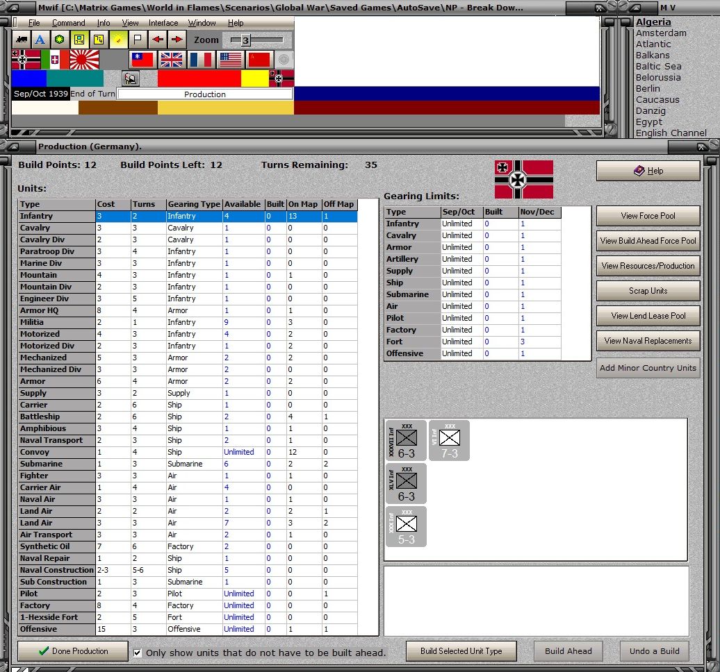
Task: Select the XXXVII Inf 6-3 unit counter
Action: point(406,440)
